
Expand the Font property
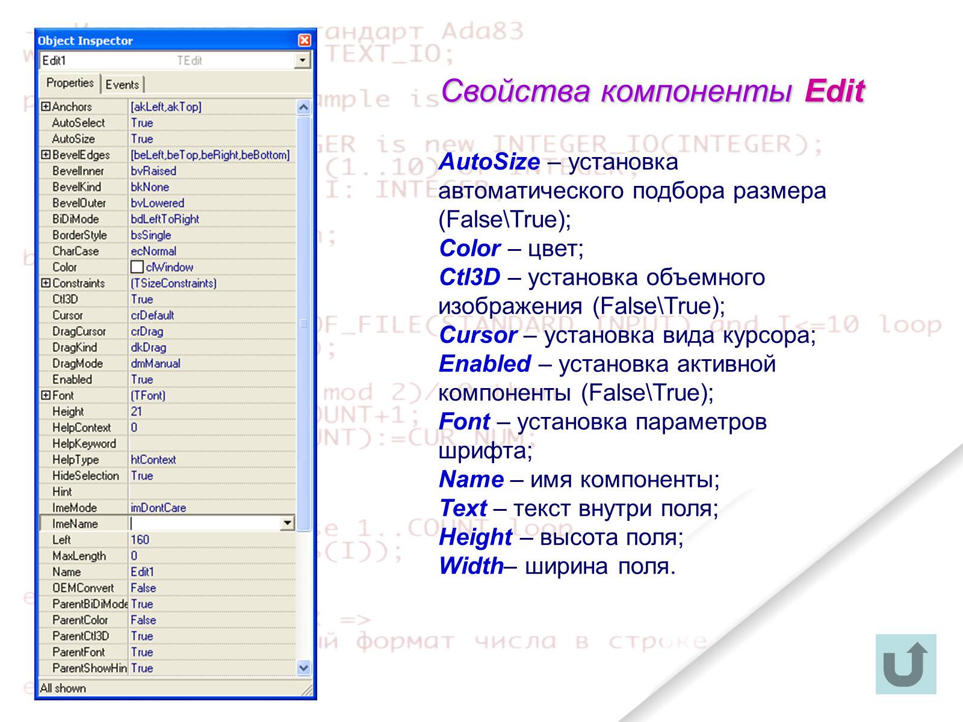[46, 395]
